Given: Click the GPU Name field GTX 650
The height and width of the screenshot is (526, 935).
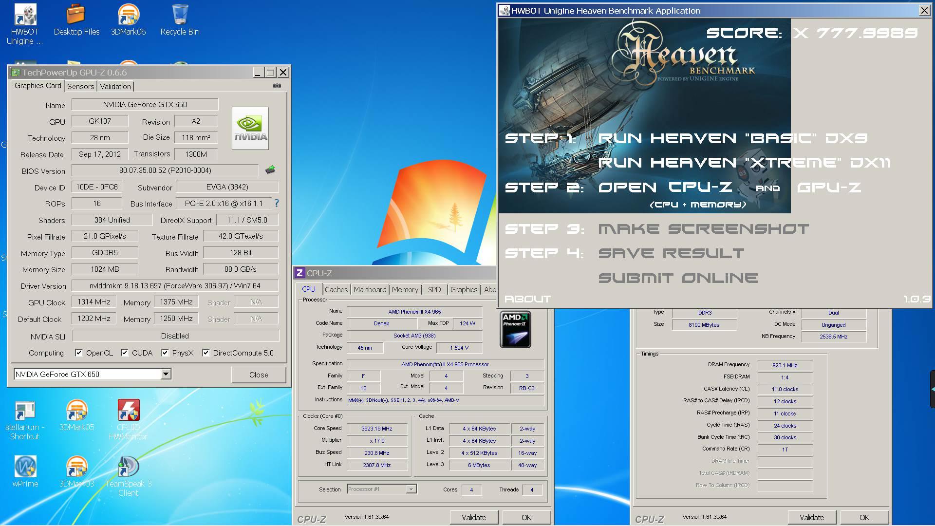Looking at the screenshot, I should coord(145,104).
